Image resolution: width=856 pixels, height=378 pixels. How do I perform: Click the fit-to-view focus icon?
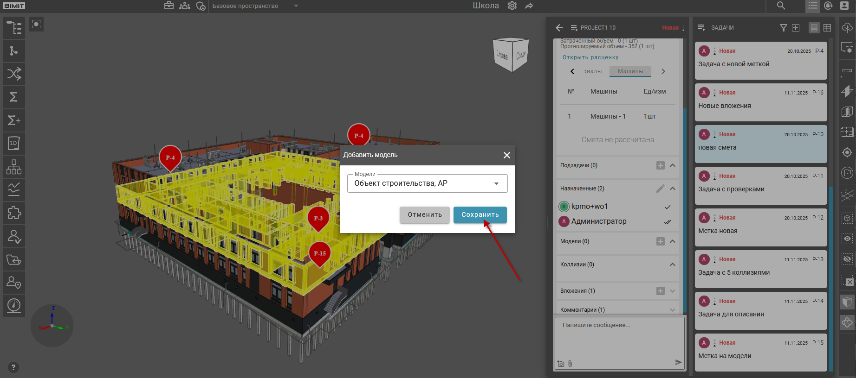coord(36,24)
